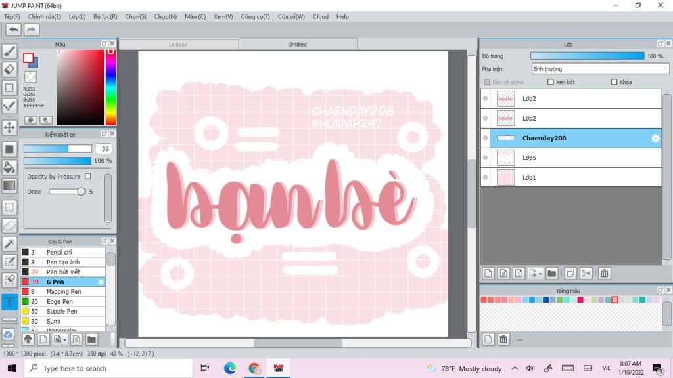Add a new 8-bit layer
Screen dimensions: 673x378
[503, 273]
